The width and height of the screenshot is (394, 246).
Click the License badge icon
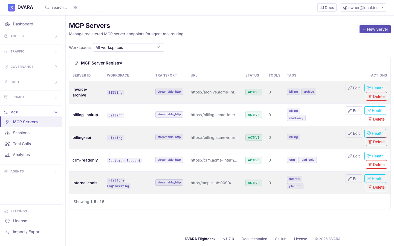pos(7,221)
